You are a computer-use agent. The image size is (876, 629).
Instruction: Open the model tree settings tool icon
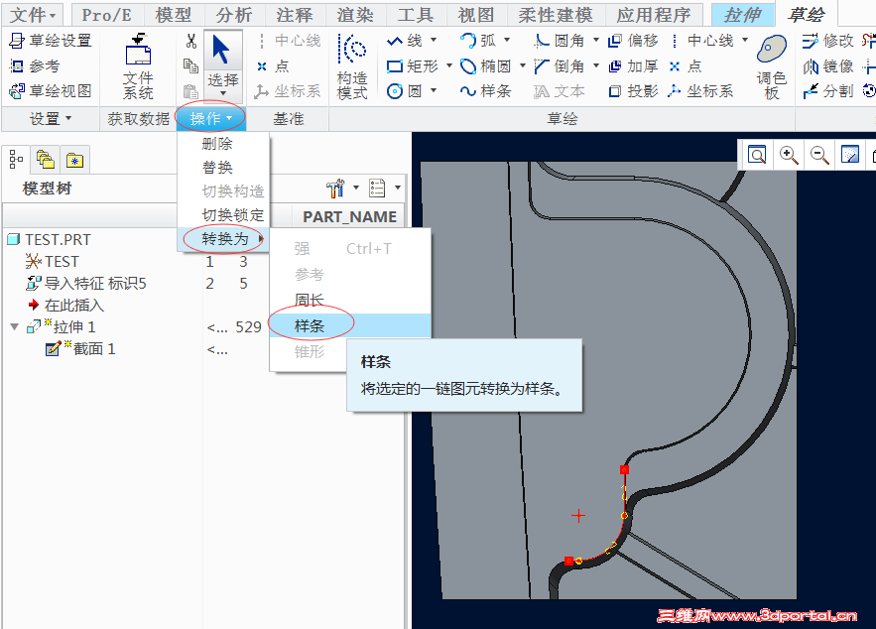pyautogui.click(x=335, y=189)
